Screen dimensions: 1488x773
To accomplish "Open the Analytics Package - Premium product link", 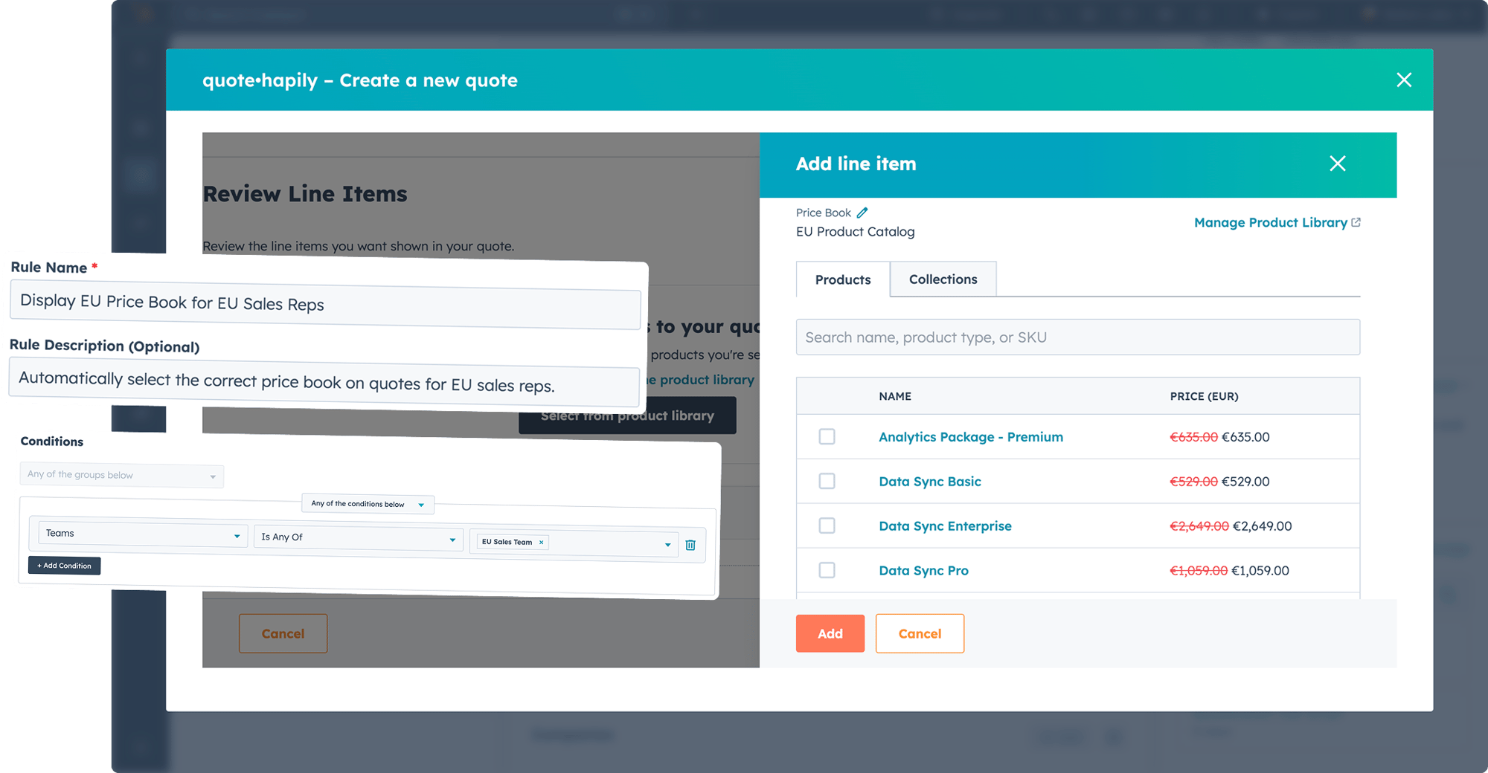I will (x=971, y=437).
